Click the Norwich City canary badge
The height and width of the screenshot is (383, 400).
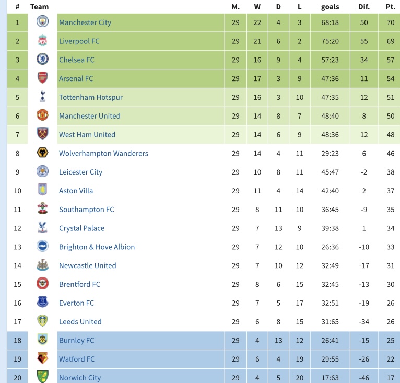point(42,377)
